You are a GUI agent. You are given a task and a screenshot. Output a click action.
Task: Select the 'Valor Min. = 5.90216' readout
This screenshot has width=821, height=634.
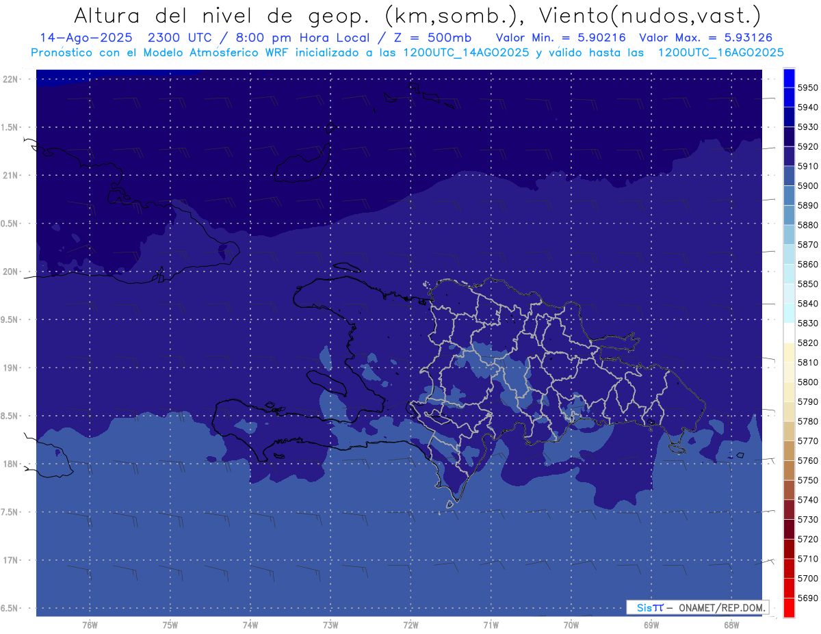[560, 38]
